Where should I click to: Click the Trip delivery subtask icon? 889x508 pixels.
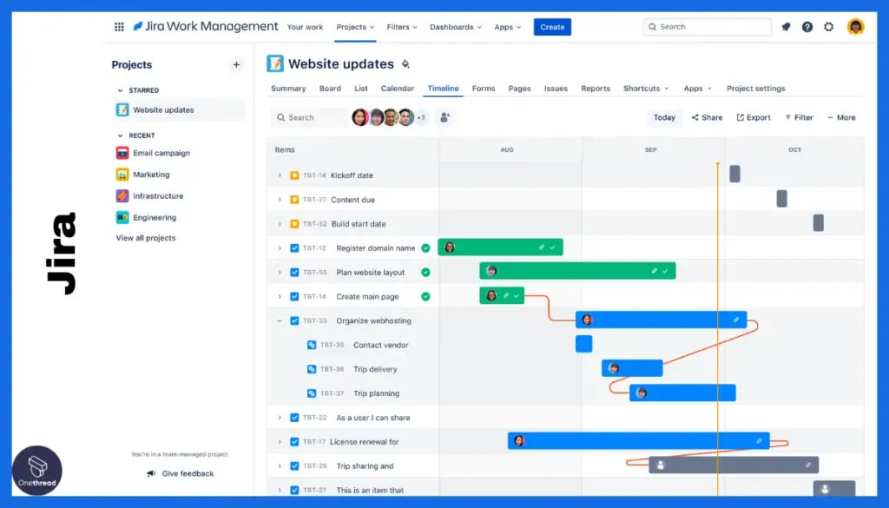[312, 369]
